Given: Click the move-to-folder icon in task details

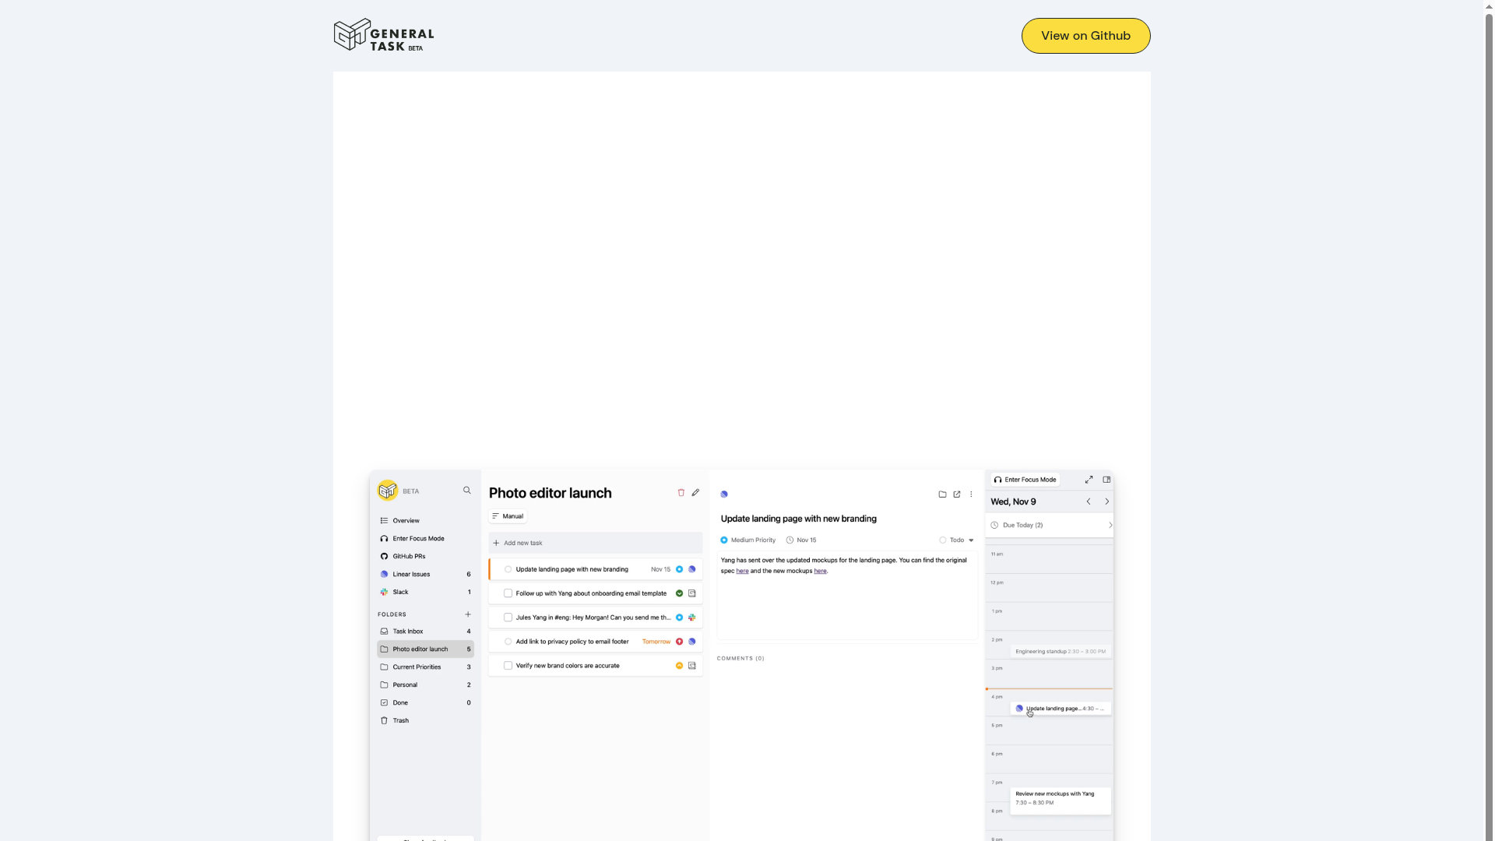Looking at the screenshot, I should point(942,494).
